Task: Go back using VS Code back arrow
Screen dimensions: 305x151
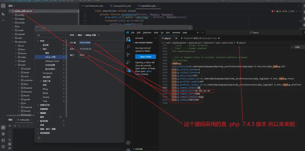Action: pos(198,33)
